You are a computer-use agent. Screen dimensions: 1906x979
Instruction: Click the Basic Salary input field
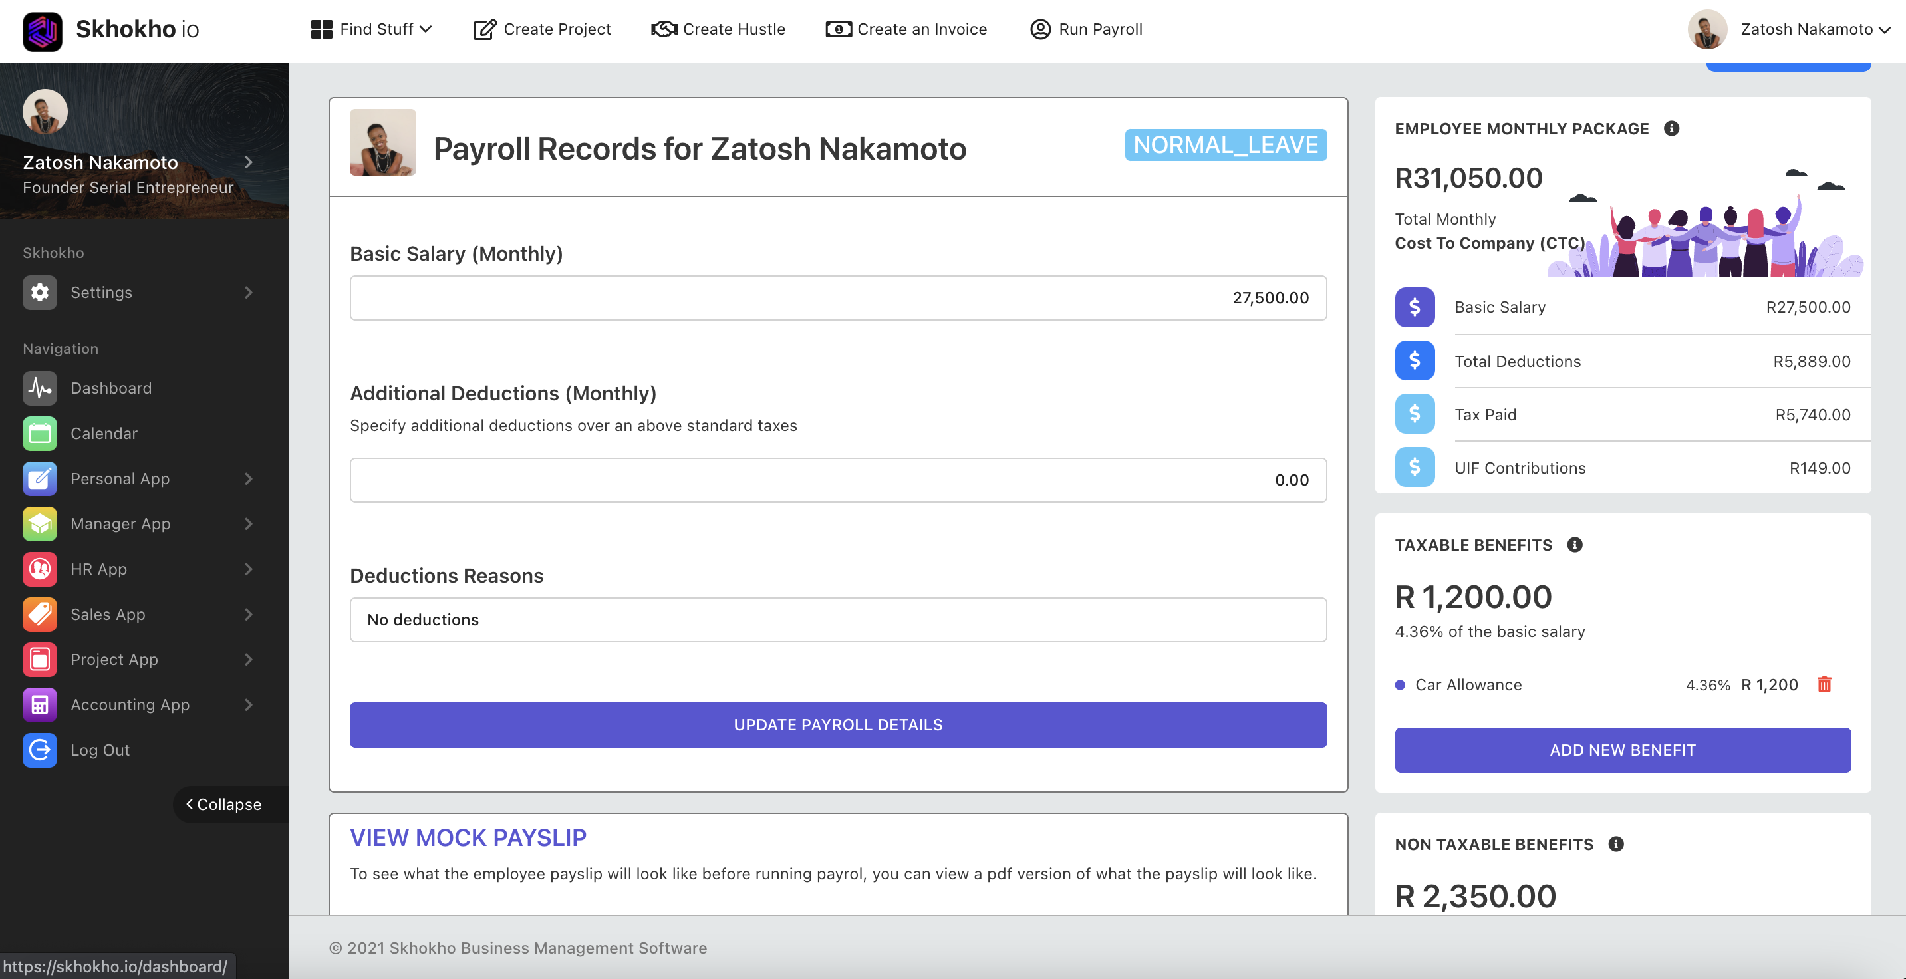tap(837, 298)
